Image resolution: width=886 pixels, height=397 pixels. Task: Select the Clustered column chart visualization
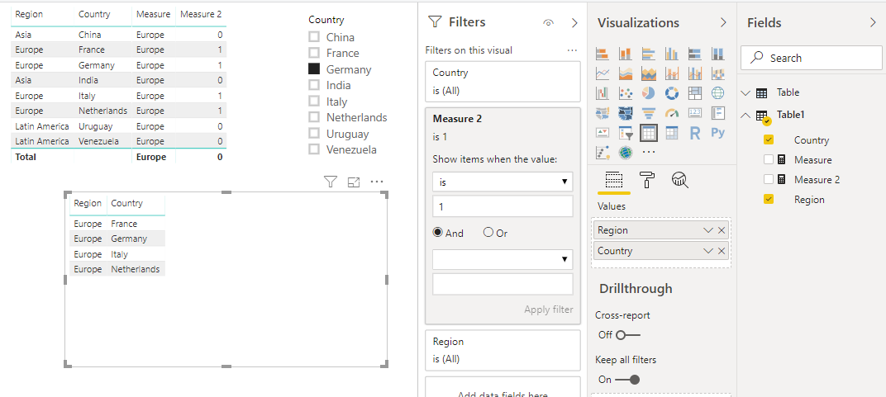pyautogui.click(x=672, y=54)
